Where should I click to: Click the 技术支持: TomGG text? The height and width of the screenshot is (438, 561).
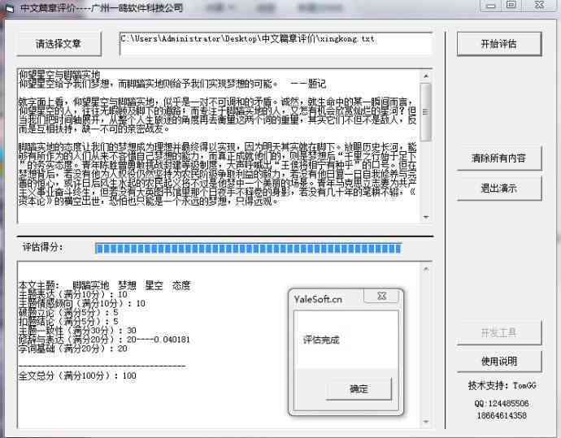pyautogui.click(x=502, y=385)
